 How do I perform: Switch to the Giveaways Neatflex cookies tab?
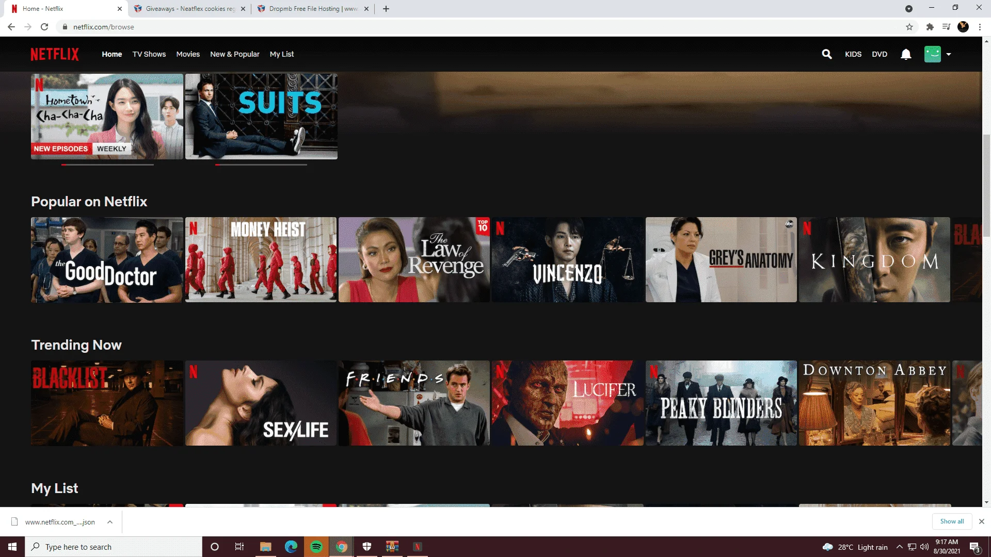(189, 9)
